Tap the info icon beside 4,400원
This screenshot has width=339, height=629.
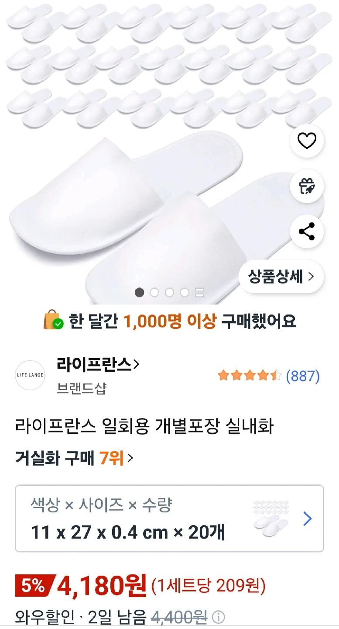click(218, 617)
